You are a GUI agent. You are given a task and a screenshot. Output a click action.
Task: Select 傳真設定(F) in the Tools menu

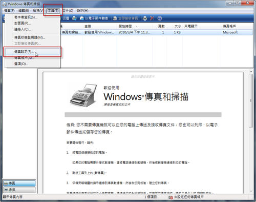point(32,52)
